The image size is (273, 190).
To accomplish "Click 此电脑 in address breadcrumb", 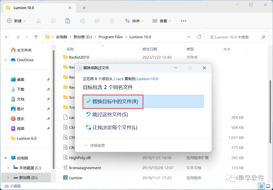I will pos(62,37).
